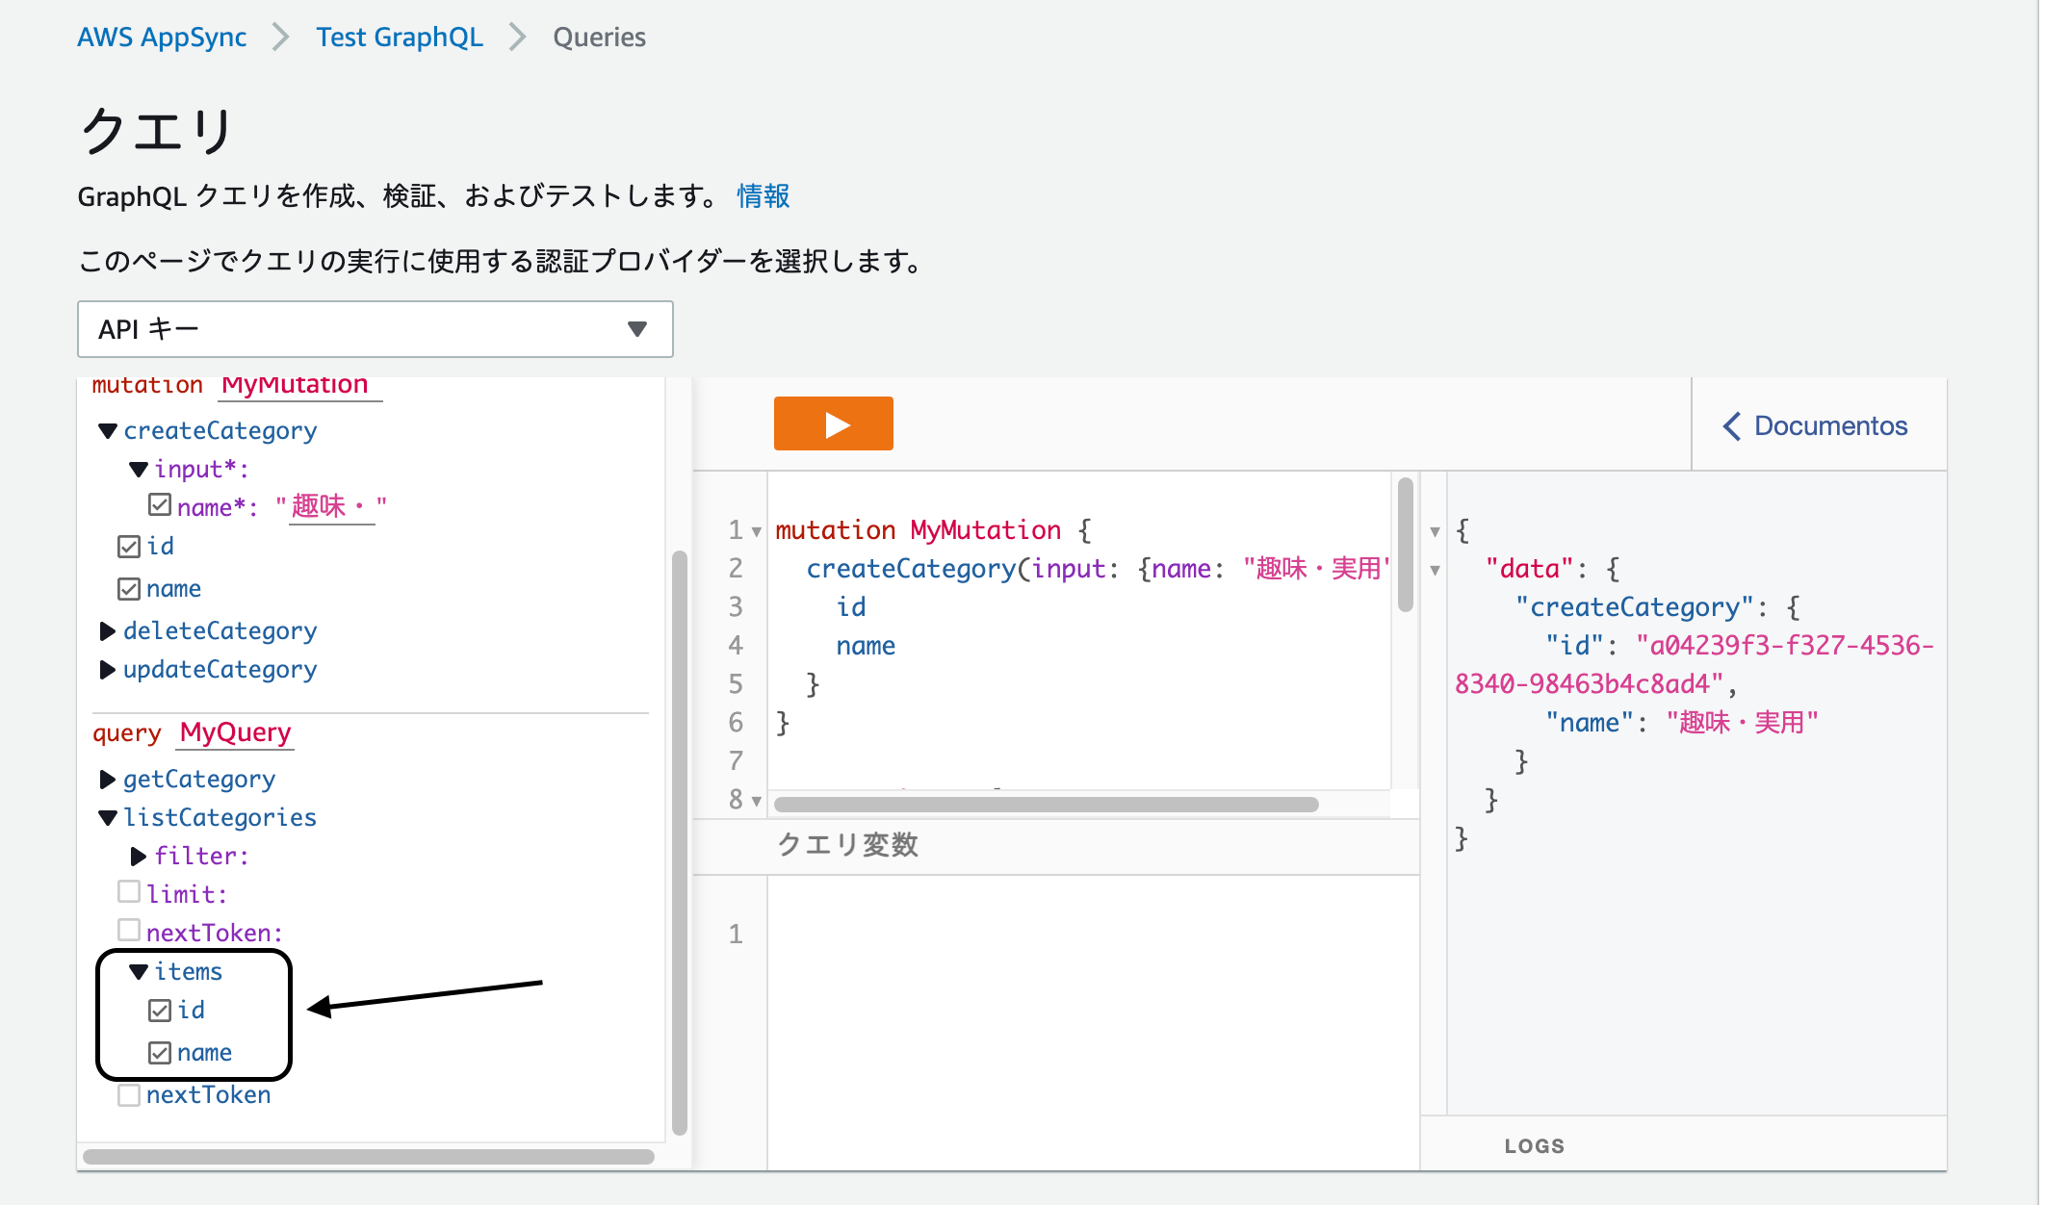2045x1205 pixels.
Task: Edit the name* value field 趣味・
Action: 331,506
